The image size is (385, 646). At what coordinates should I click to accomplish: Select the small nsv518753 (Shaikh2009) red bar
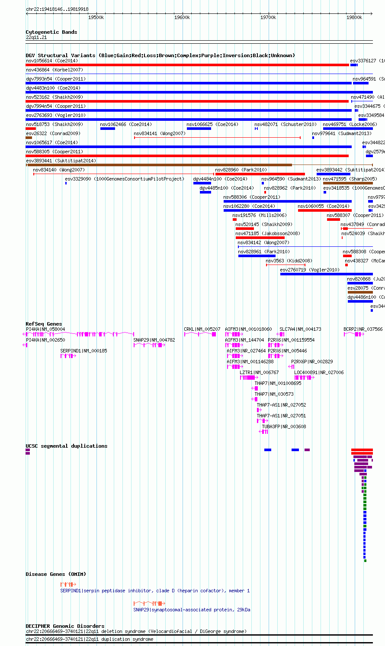coord(31,129)
